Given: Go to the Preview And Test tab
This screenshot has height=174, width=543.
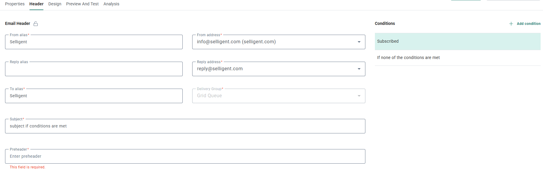Looking at the screenshot, I should (x=82, y=4).
